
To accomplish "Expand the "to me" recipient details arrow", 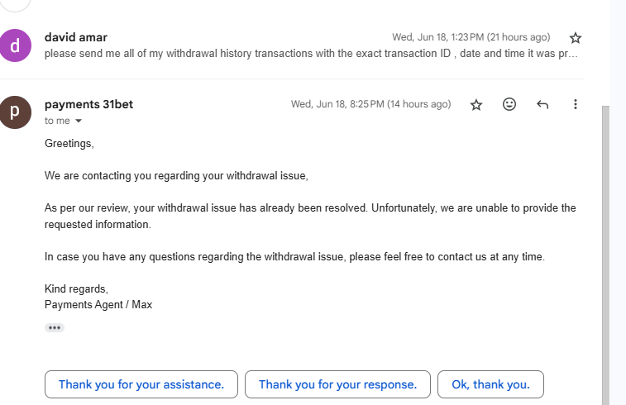I will [79, 121].
